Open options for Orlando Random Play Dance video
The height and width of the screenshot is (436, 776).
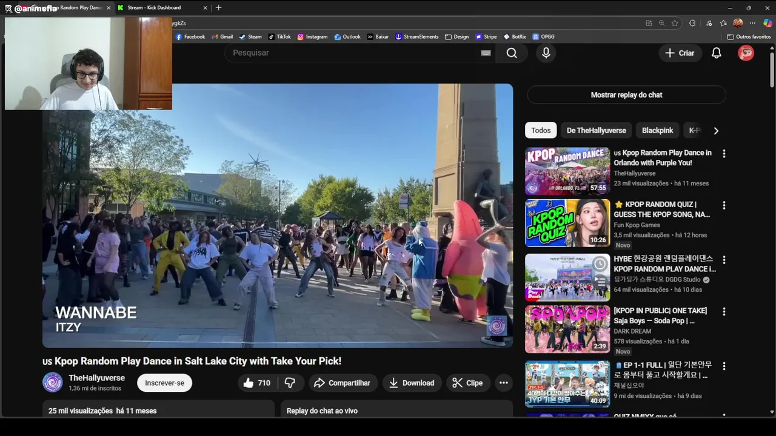723,154
